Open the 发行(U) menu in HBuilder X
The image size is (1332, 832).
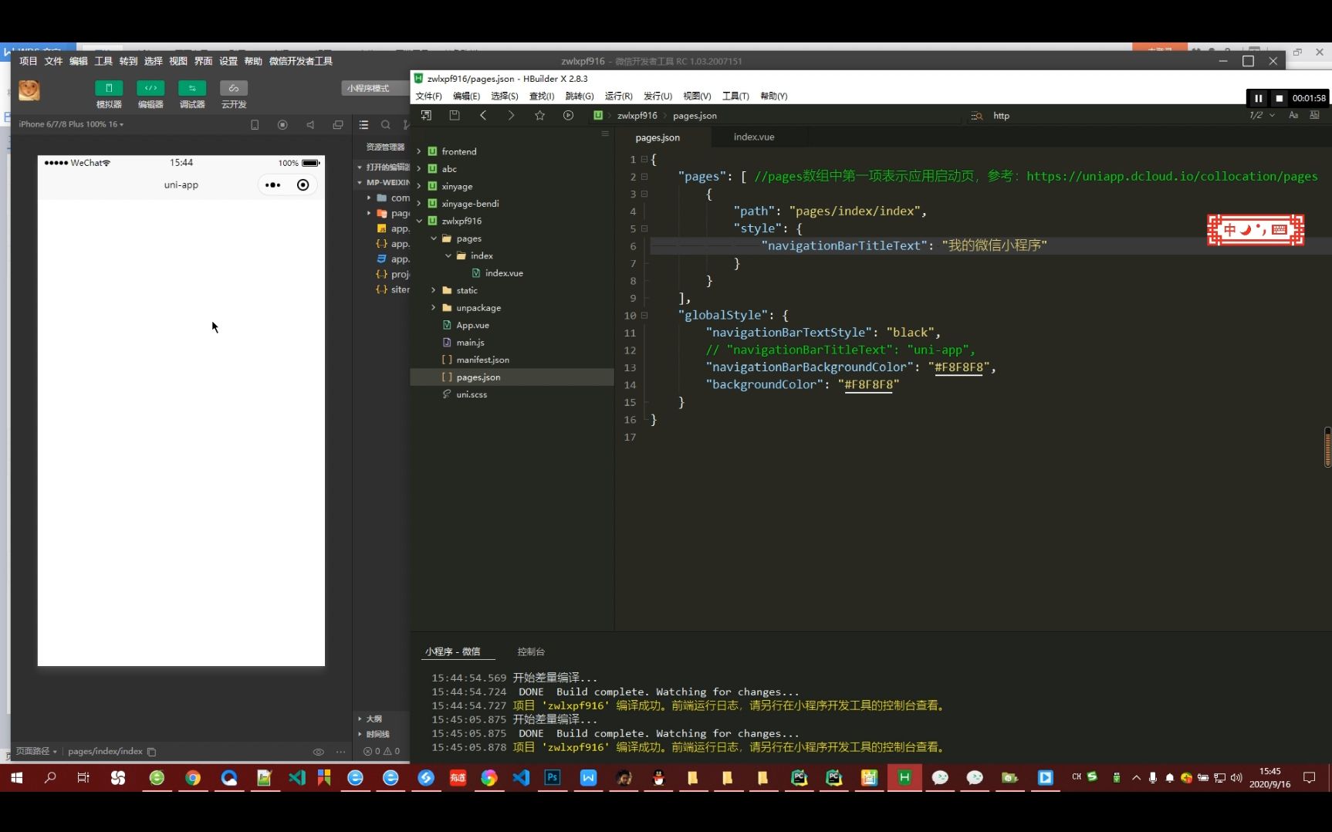point(658,96)
